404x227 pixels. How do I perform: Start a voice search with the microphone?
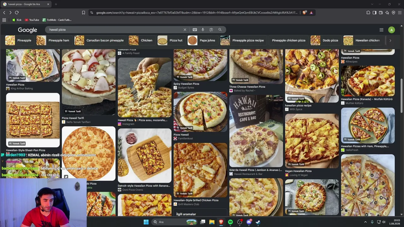(x=203, y=30)
